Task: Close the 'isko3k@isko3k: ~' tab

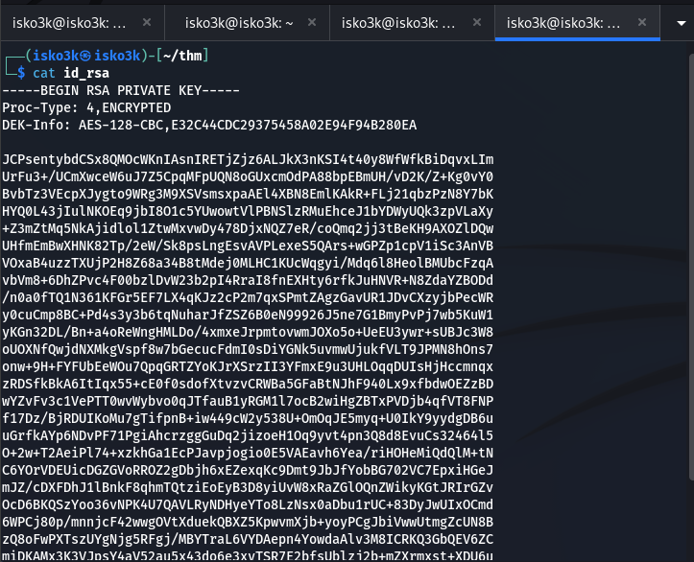Action: point(312,22)
